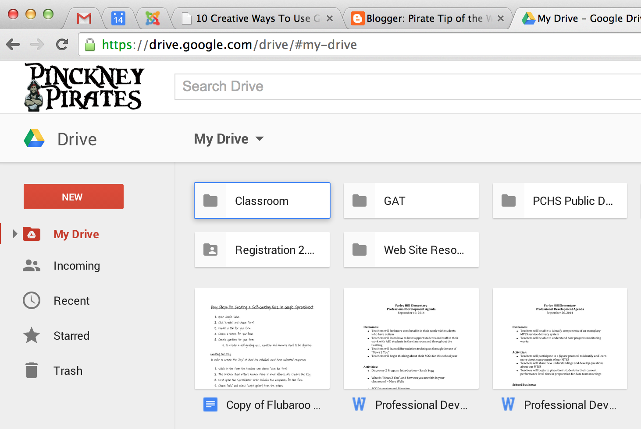Select the PCHS Public D... folder name

[573, 201]
